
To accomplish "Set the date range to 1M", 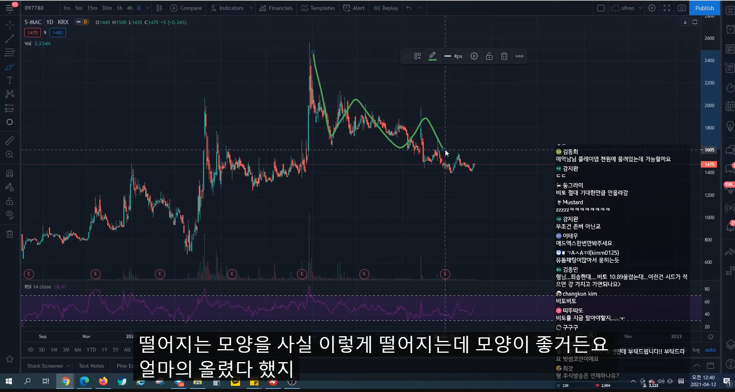I will coord(54,350).
